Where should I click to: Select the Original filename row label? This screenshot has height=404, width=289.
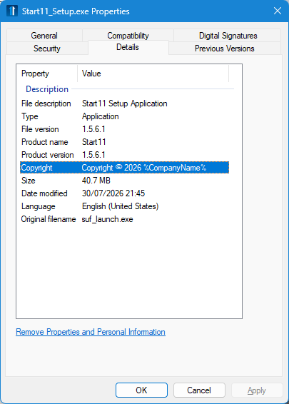coord(49,219)
